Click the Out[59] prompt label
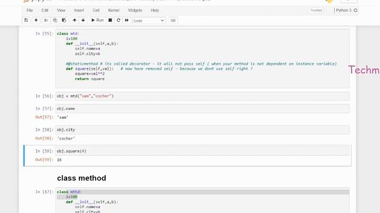 [44, 160]
